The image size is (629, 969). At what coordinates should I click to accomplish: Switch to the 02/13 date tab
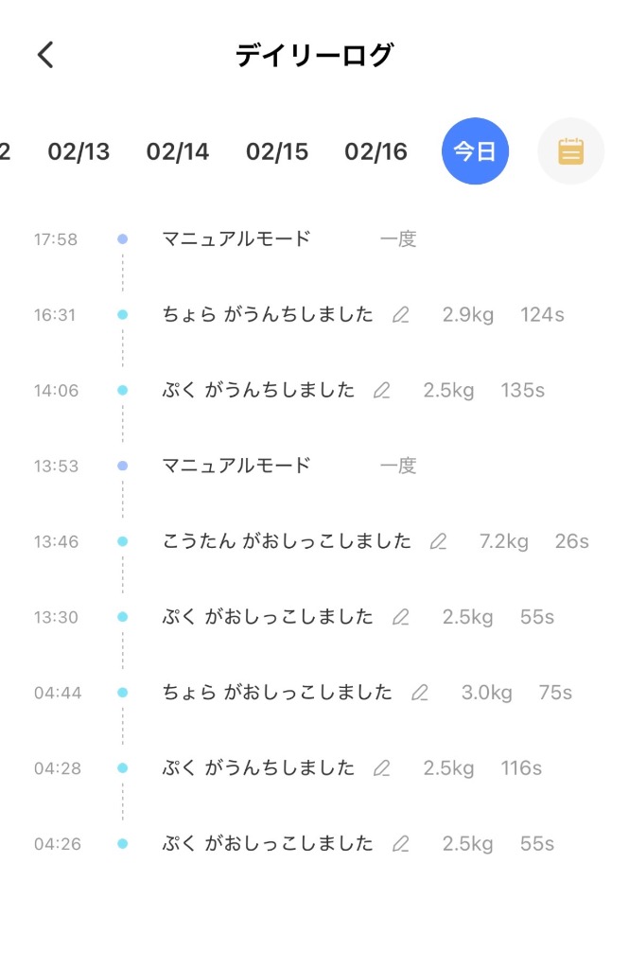pos(79,150)
